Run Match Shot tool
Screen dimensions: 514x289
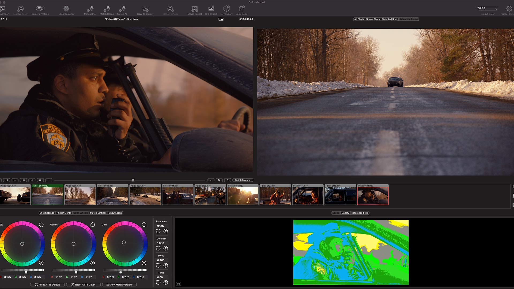tap(90, 10)
